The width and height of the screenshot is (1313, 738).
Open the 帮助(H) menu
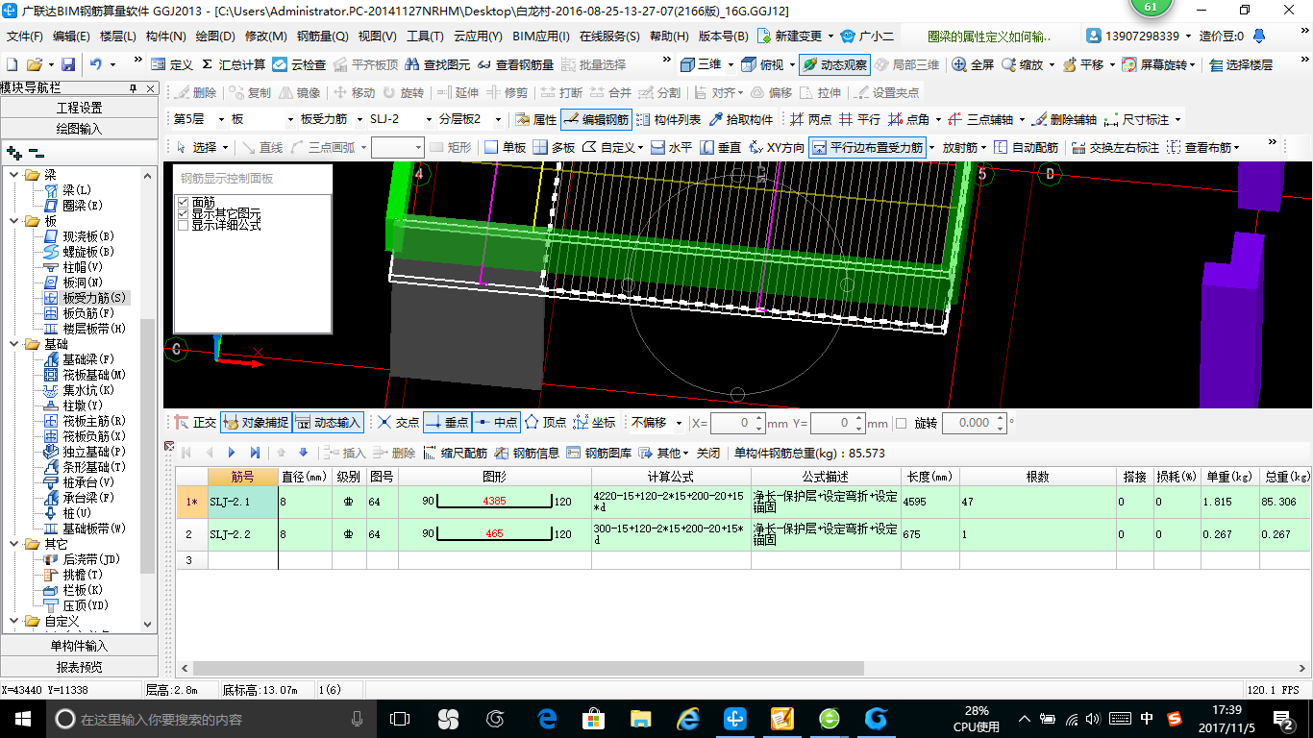(669, 37)
